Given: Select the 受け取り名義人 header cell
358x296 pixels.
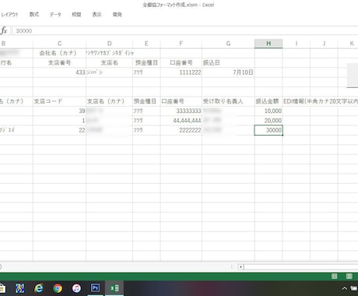Looking at the screenshot, I should (228, 101).
